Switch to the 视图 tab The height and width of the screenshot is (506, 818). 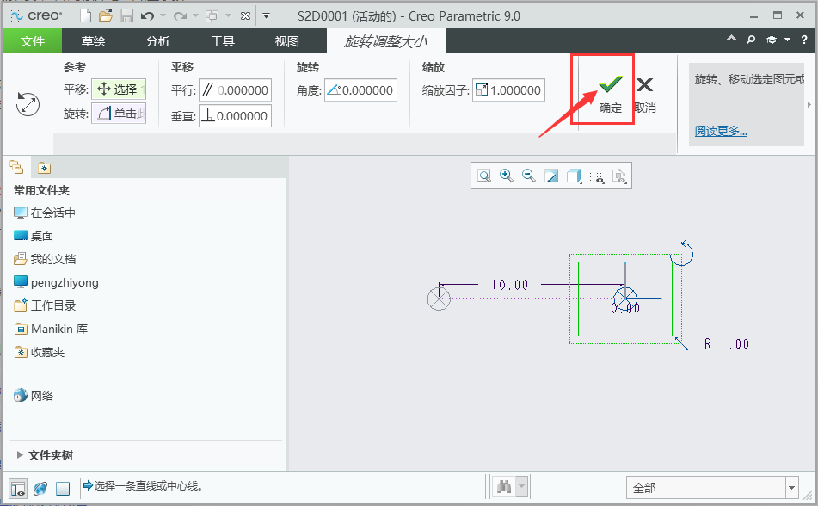tap(287, 40)
